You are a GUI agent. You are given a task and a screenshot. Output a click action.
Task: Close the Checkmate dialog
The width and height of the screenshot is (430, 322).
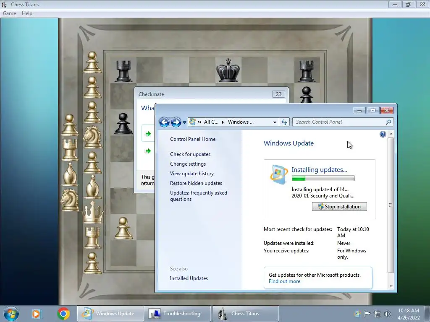(278, 94)
